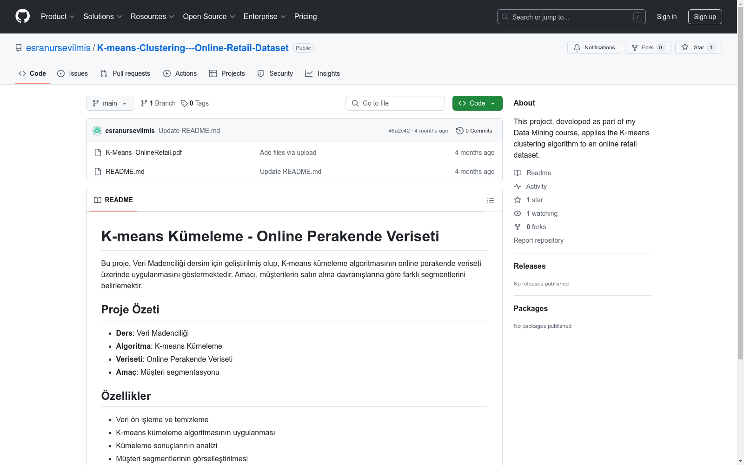Click the Public visibility badge
The image size is (744, 465).
point(303,48)
